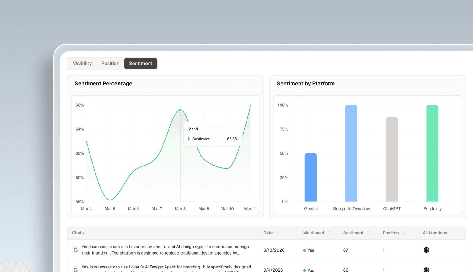
Task: Switch to the Visibility tab
Action: coord(82,64)
